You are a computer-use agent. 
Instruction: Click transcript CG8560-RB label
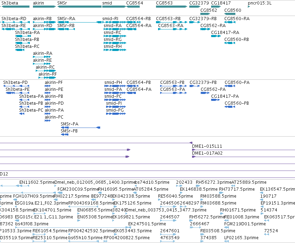(x=236, y=40)
